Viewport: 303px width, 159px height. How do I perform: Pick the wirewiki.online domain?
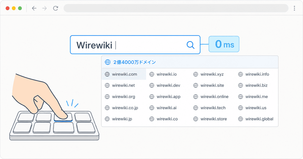pyautogui.click(x=215, y=97)
